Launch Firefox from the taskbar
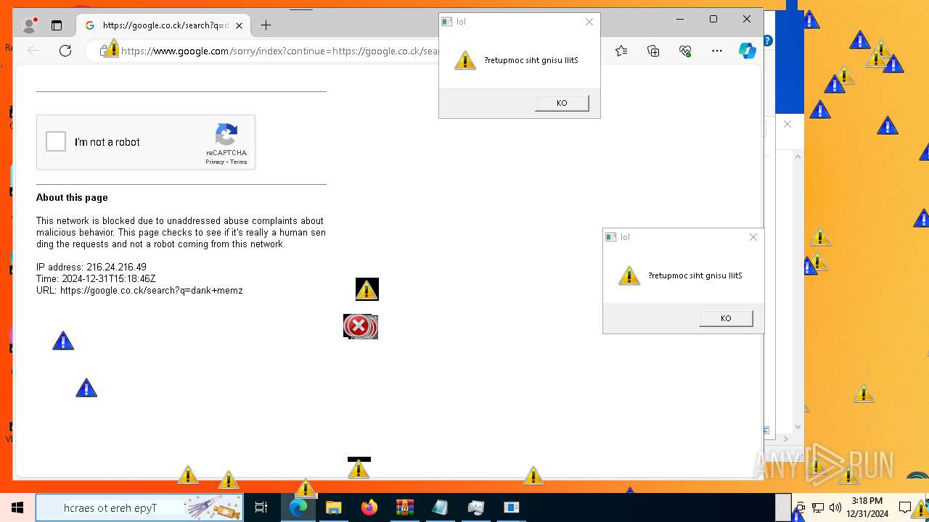Image resolution: width=929 pixels, height=522 pixels. coord(369,507)
